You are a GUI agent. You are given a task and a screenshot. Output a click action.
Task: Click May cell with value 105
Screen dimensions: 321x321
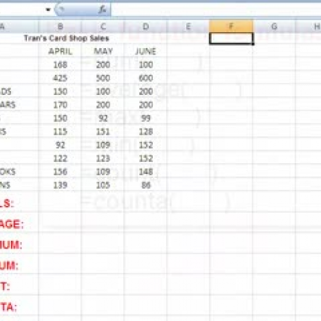coord(103,185)
